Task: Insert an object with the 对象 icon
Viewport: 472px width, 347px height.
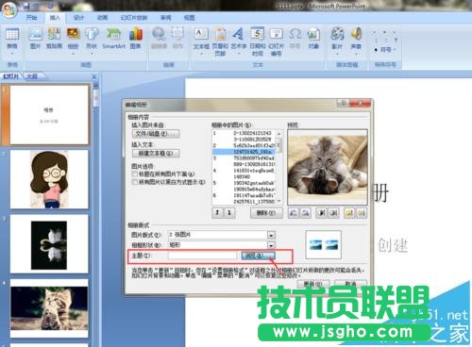Action: 313,38
